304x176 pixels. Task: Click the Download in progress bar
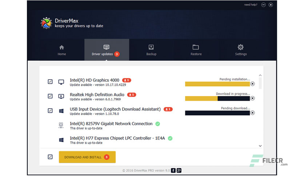[217, 99]
